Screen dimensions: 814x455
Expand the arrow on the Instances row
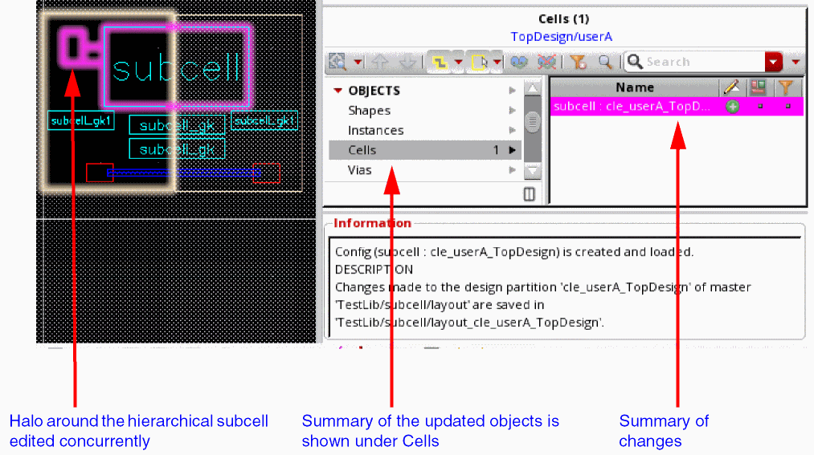[x=513, y=130]
